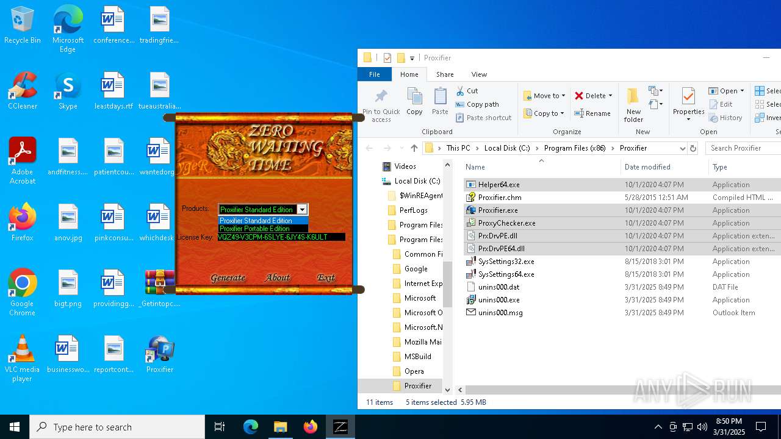The height and width of the screenshot is (439, 781).
Task: Select anov.jpg desktop file
Action: click(68, 223)
